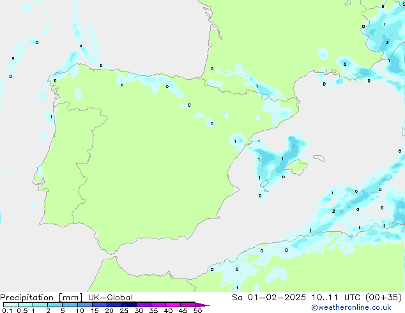
Task: Click the '50' legend scale label
Action: [197, 310]
